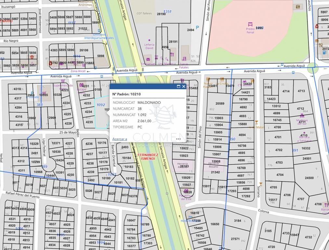Click the Emmanuel furniture shop icon

click(148, 59)
